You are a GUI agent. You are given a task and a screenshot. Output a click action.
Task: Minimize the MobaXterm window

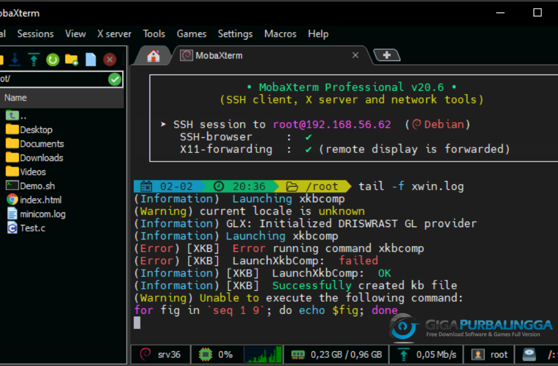500,13
